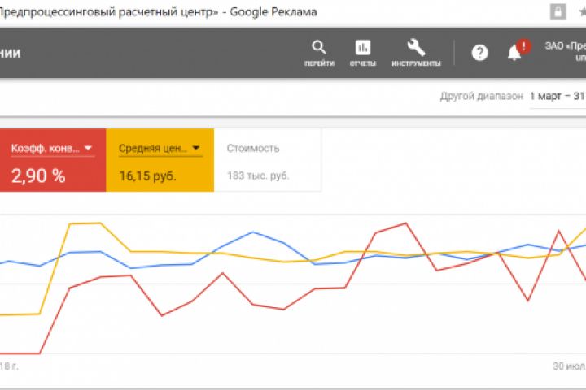Screen dimensions: 586x390
Task: Select the yellow 16,15 руб. metric card
Action: pos(160,160)
